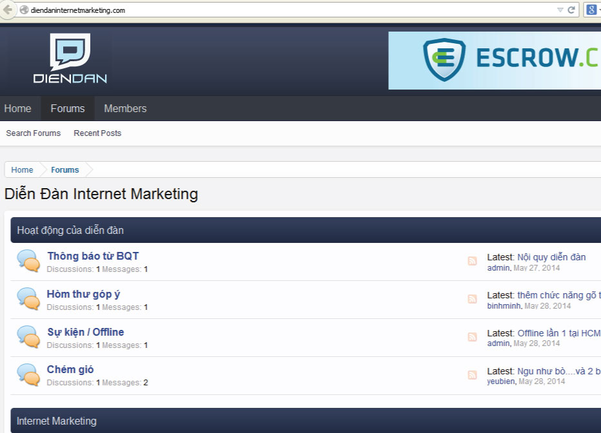Open Search Forums sub-navigation link
The width and height of the screenshot is (601, 433).
pyautogui.click(x=34, y=133)
